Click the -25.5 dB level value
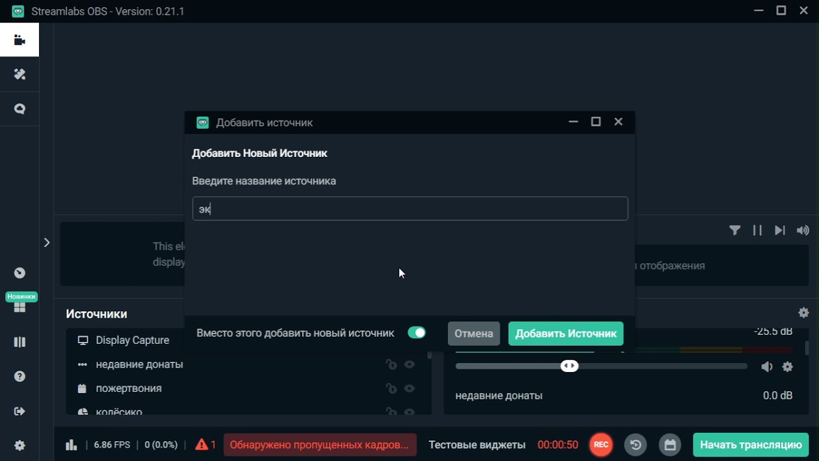The width and height of the screenshot is (819, 461). 773,332
